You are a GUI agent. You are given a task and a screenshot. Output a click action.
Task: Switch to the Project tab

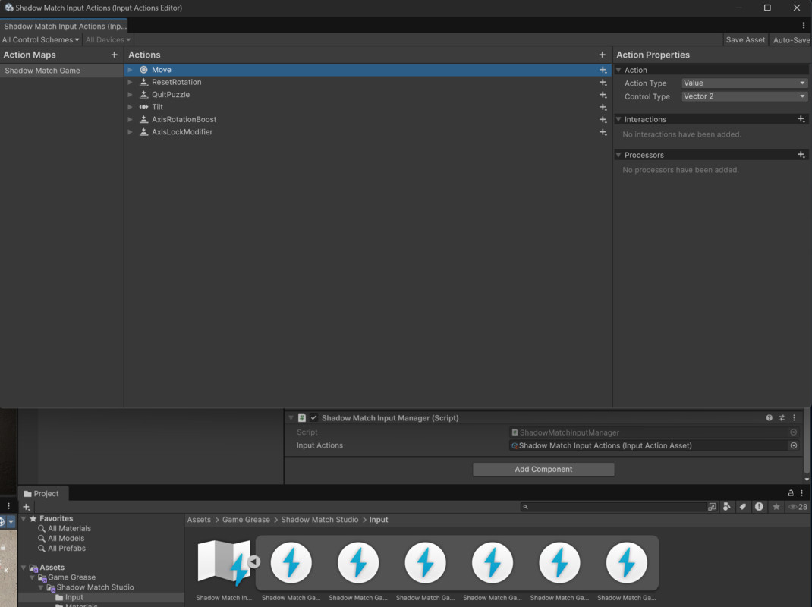pos(42,494)
